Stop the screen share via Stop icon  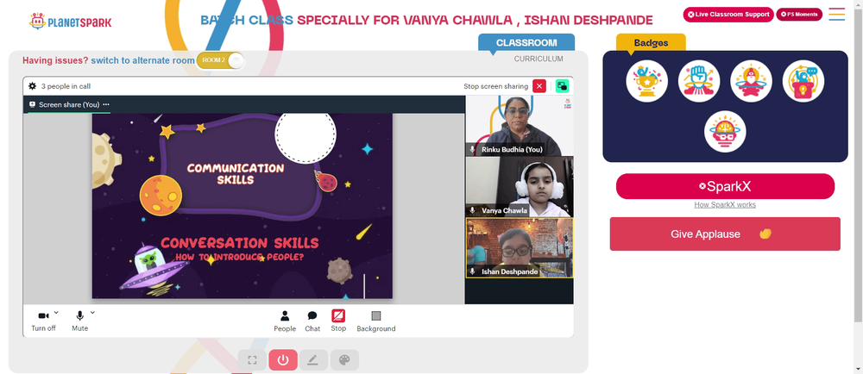coord(338,315)
